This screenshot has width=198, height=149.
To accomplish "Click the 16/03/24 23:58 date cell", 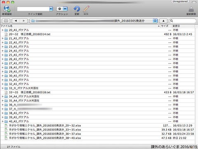I will [x=183, y=134].
